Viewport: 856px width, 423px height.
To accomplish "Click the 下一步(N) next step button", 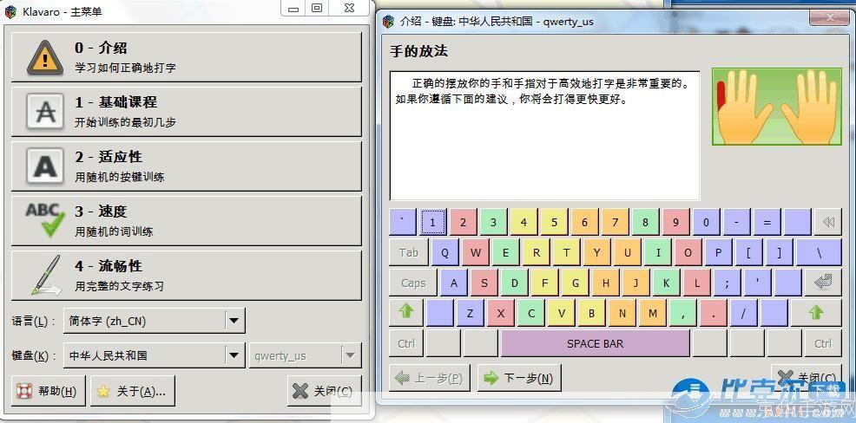I will (519, 378).
